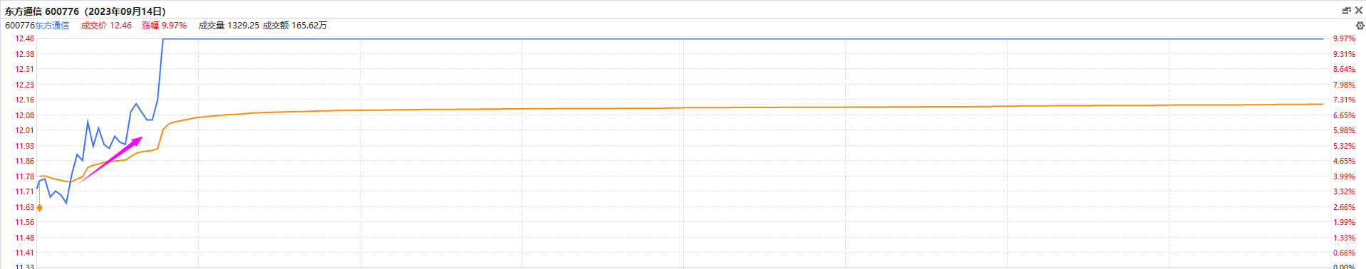Click the restore window icon

pos(1347,11)
